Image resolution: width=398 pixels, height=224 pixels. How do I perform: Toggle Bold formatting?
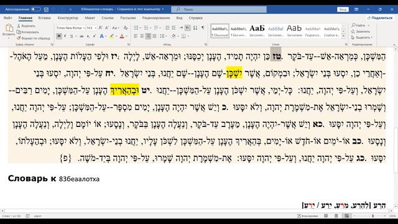point(59,36)
